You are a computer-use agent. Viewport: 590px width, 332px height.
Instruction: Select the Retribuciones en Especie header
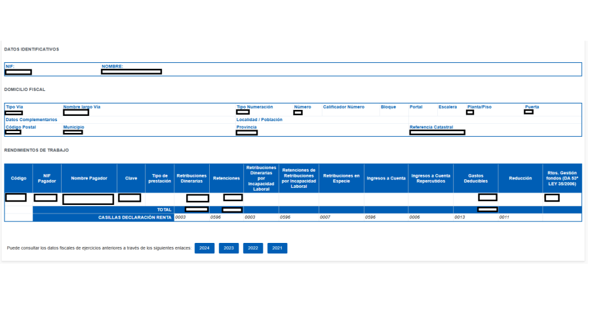pyautogui.click(x=342, y=178)
